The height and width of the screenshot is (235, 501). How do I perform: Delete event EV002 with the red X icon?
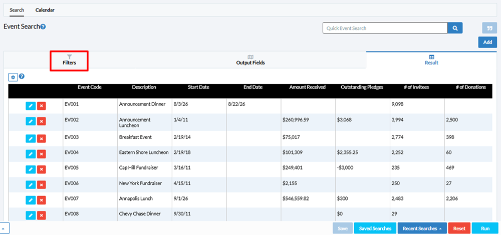click(41, 121)
